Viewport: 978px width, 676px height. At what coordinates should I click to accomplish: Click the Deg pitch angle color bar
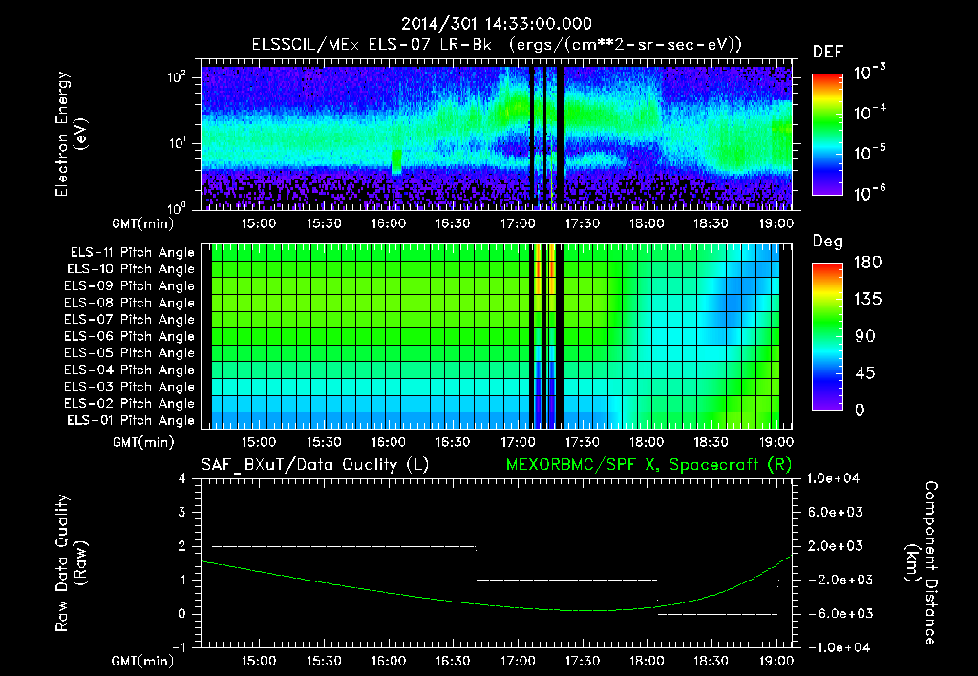click(x=827, y=336)
